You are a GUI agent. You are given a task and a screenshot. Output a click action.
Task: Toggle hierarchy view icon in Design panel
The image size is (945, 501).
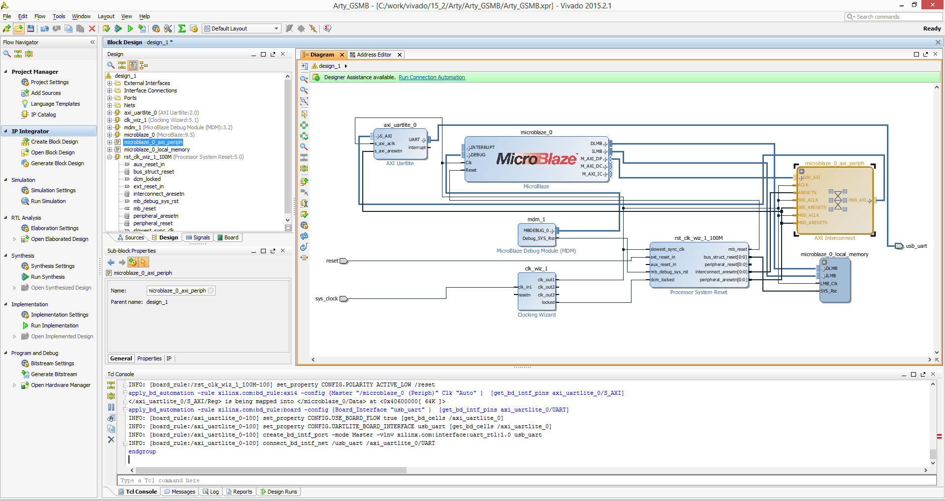[x=144, y=65]
